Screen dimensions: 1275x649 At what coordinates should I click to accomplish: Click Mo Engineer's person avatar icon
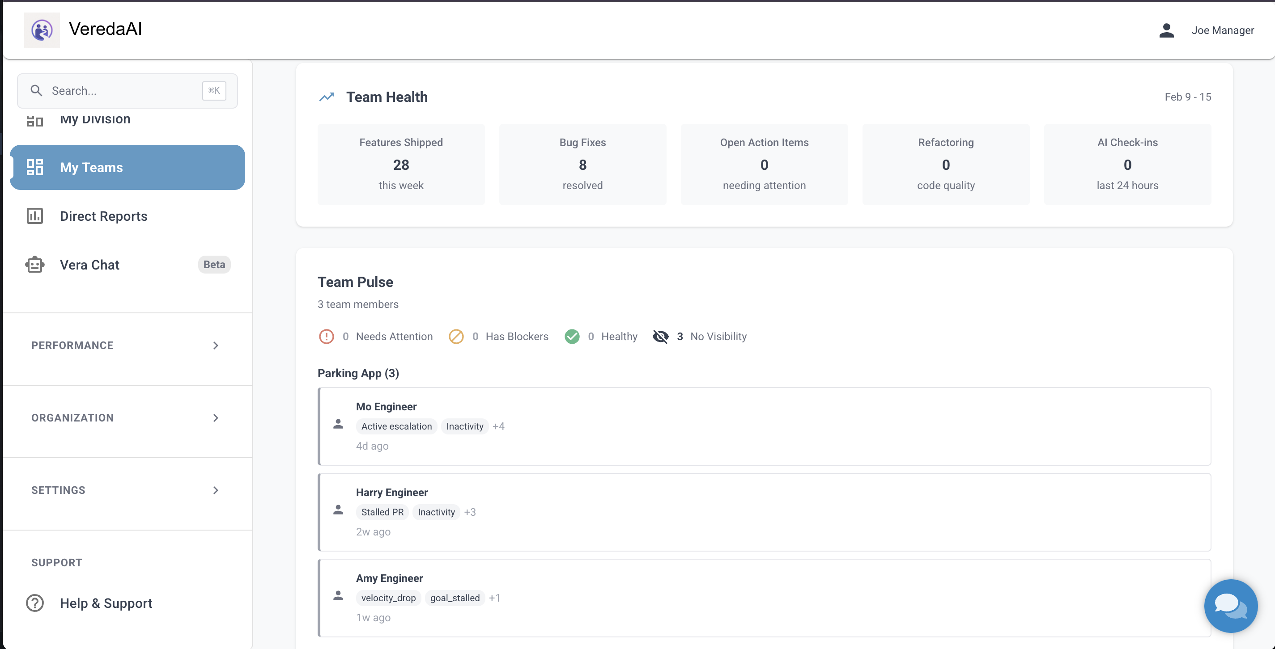338,425
